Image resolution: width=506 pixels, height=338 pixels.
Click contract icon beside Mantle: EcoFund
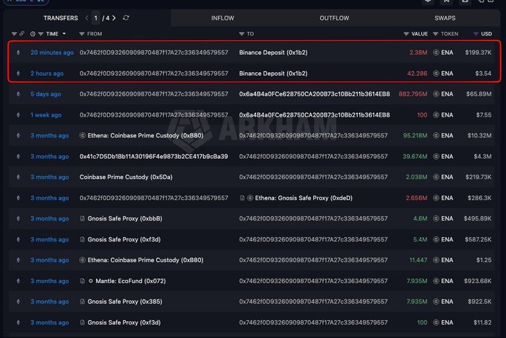click(x=83, y=281)
